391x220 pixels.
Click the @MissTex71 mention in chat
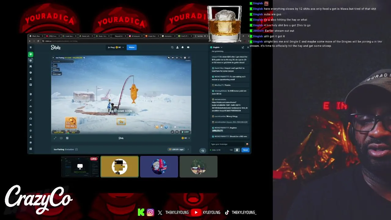point(217,130)
